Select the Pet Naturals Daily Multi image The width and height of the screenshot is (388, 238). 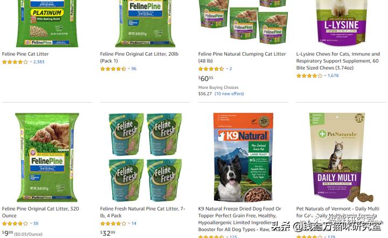tap(341, 157)
